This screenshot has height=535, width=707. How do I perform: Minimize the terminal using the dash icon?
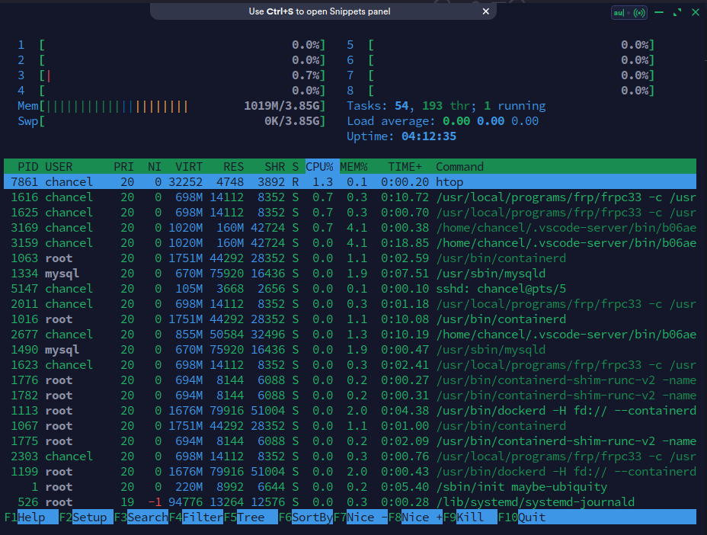(x=658, y=12)
